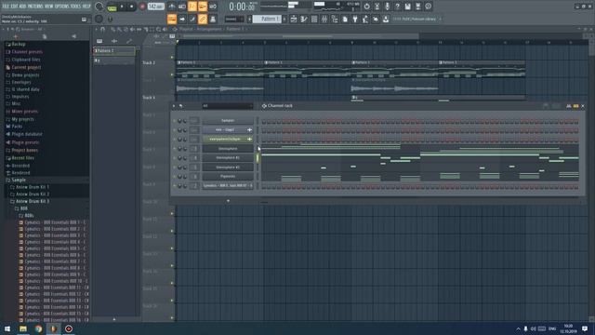This screenshot has width=595, height=335.
Task: Select Pattern 1 in the pattern picker list
Action: (x=113, y=50)
